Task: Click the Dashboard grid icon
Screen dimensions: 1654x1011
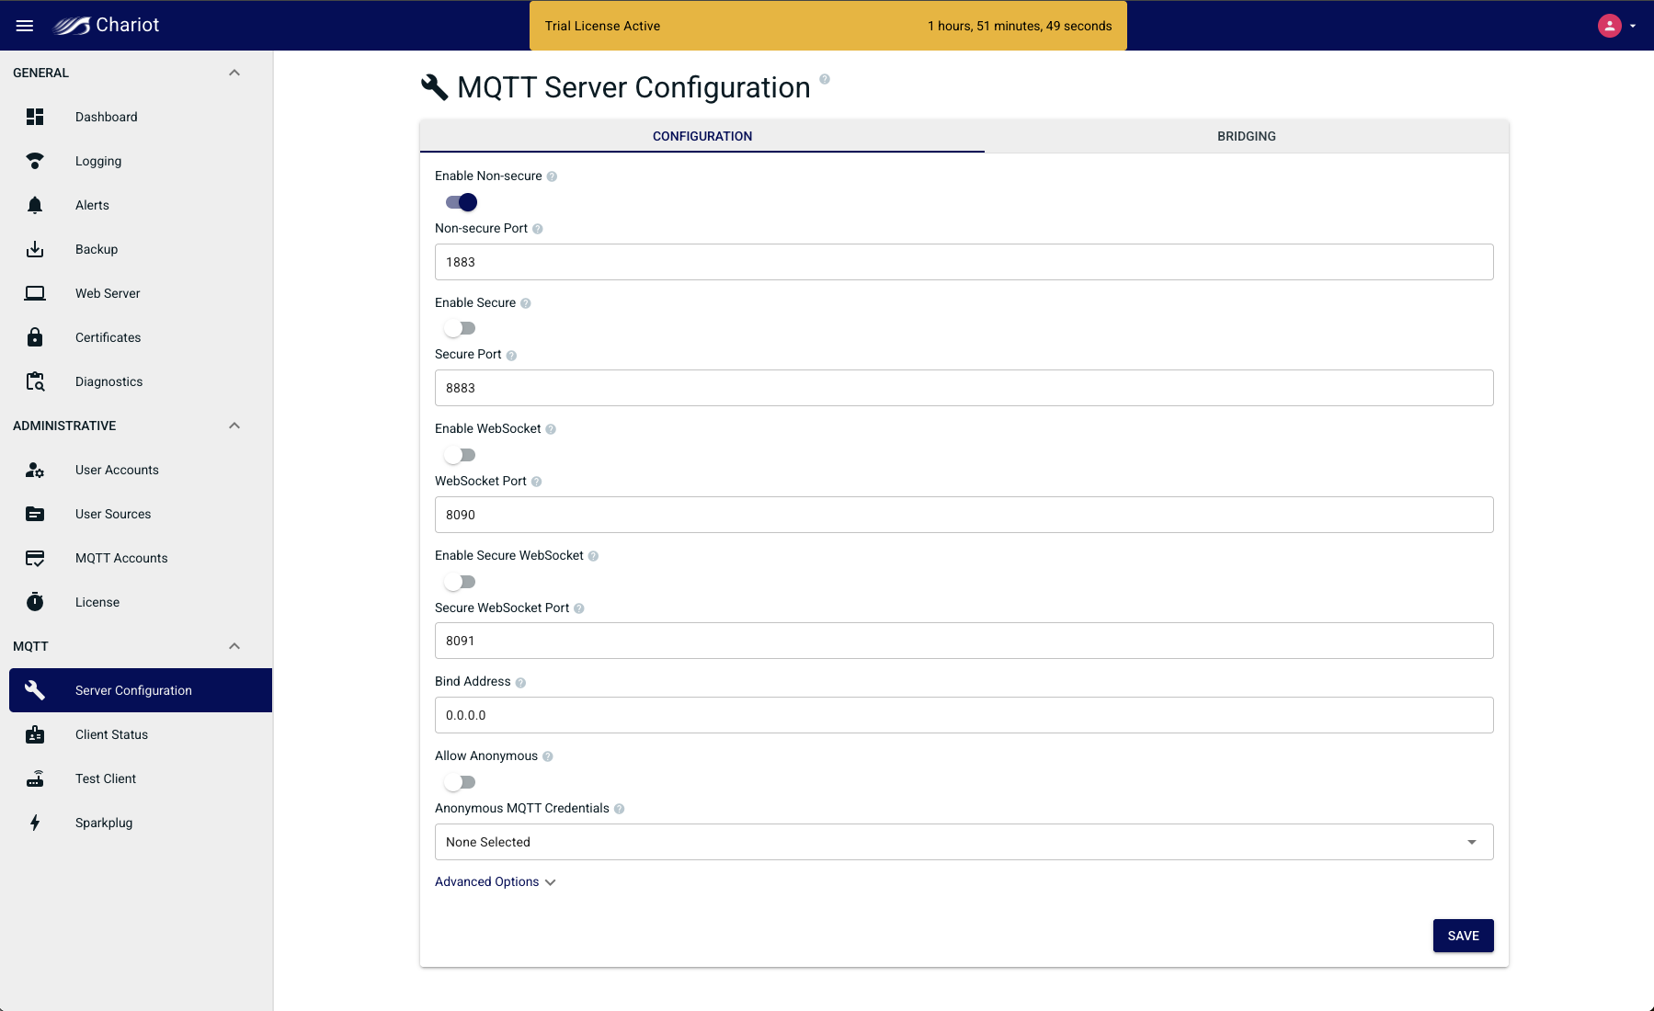Action: [35, 117]
